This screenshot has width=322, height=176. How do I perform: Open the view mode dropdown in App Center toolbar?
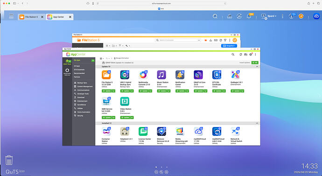102,58
